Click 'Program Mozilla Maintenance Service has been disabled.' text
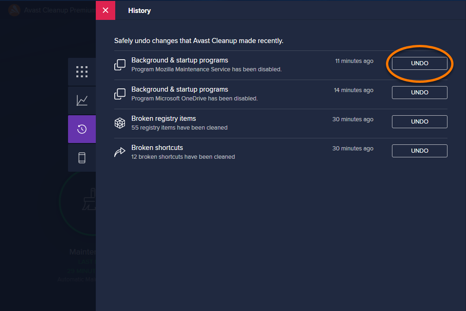Screen dimensions: 466x311 206,69
